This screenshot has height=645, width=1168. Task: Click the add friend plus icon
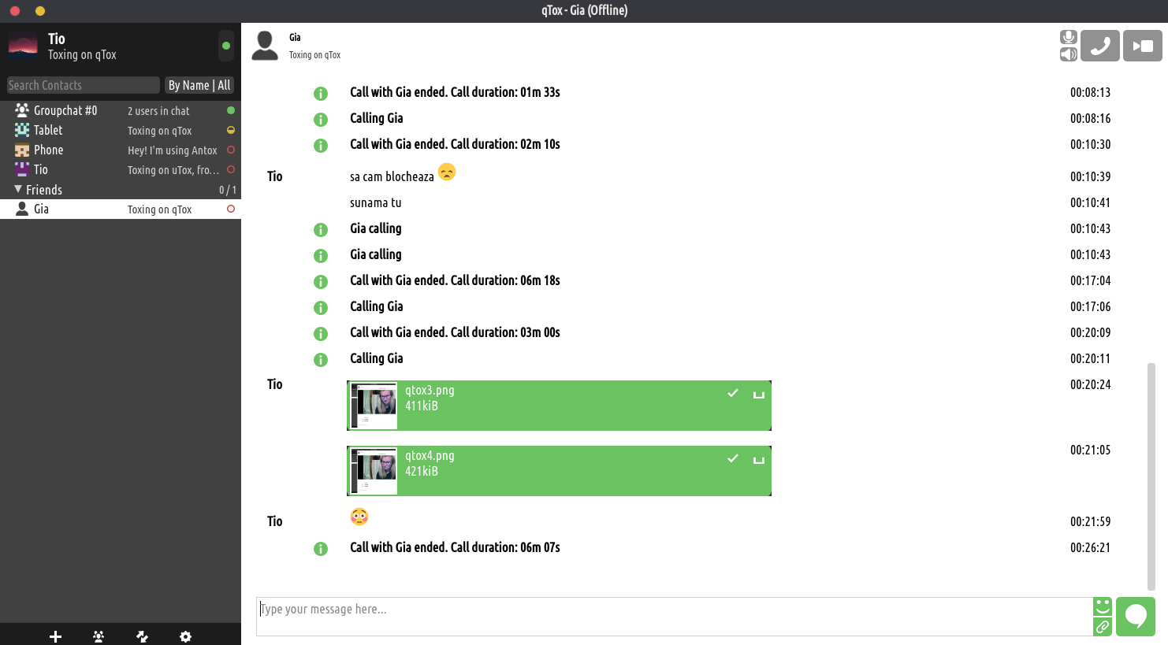pos(55,636)
